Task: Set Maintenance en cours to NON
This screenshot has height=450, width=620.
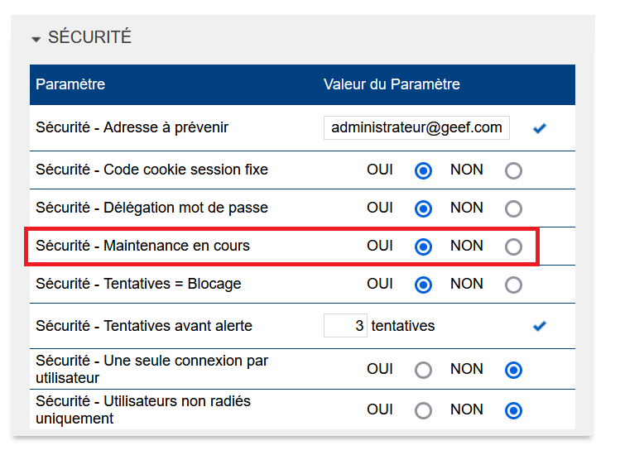Action: point(513,247)
